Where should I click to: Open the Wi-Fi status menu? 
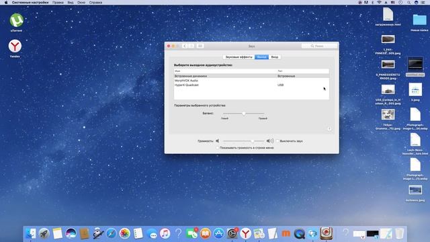(379, 2)
